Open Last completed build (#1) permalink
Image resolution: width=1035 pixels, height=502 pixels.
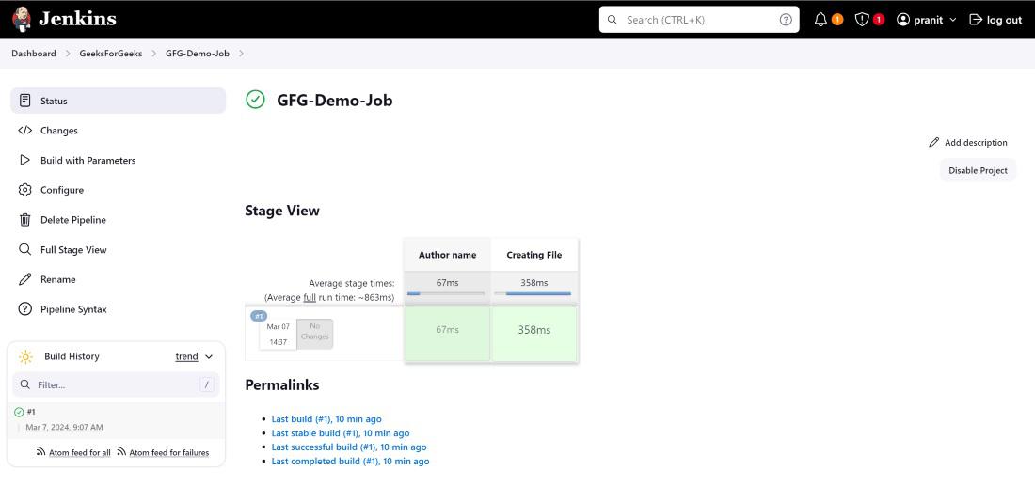click(351, 462)
